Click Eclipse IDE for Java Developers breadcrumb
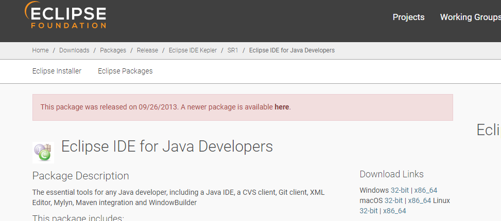This screenshot has width=501, height=221. click(x=291, y=50)
